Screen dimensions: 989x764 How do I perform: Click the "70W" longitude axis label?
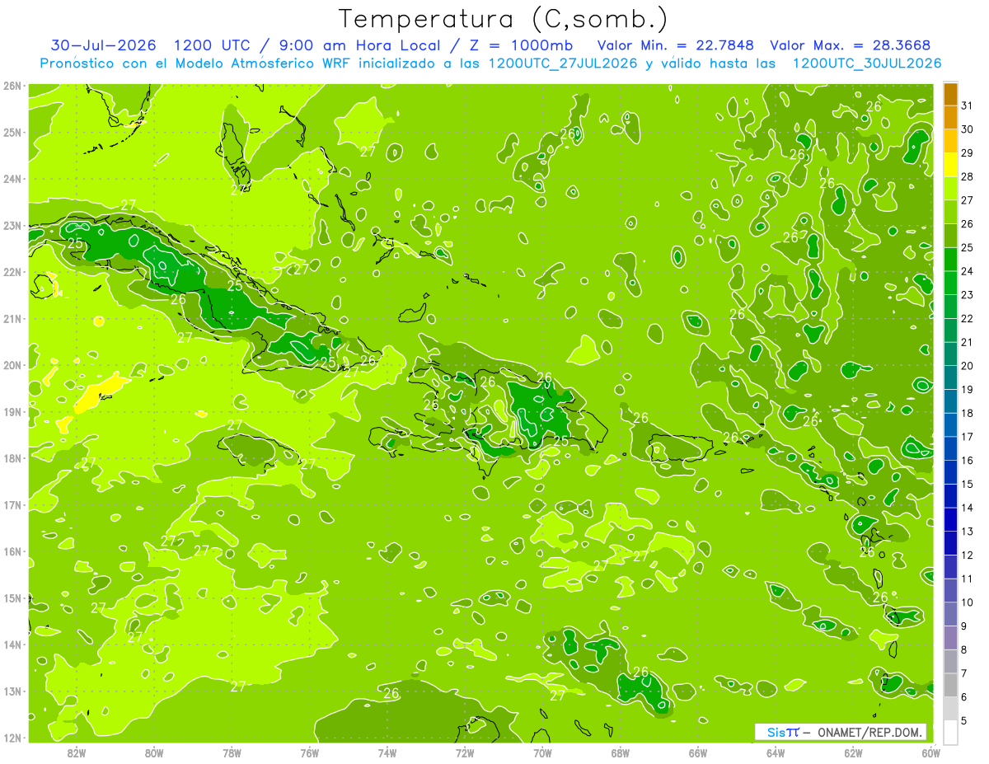click(542, 752)
